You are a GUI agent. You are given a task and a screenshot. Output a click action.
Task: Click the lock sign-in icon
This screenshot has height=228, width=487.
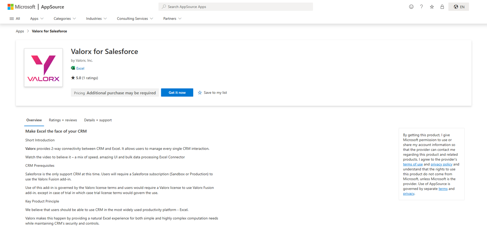coord(442,7)
